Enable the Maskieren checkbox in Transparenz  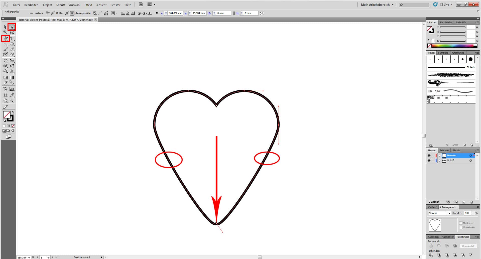point(461,223)
